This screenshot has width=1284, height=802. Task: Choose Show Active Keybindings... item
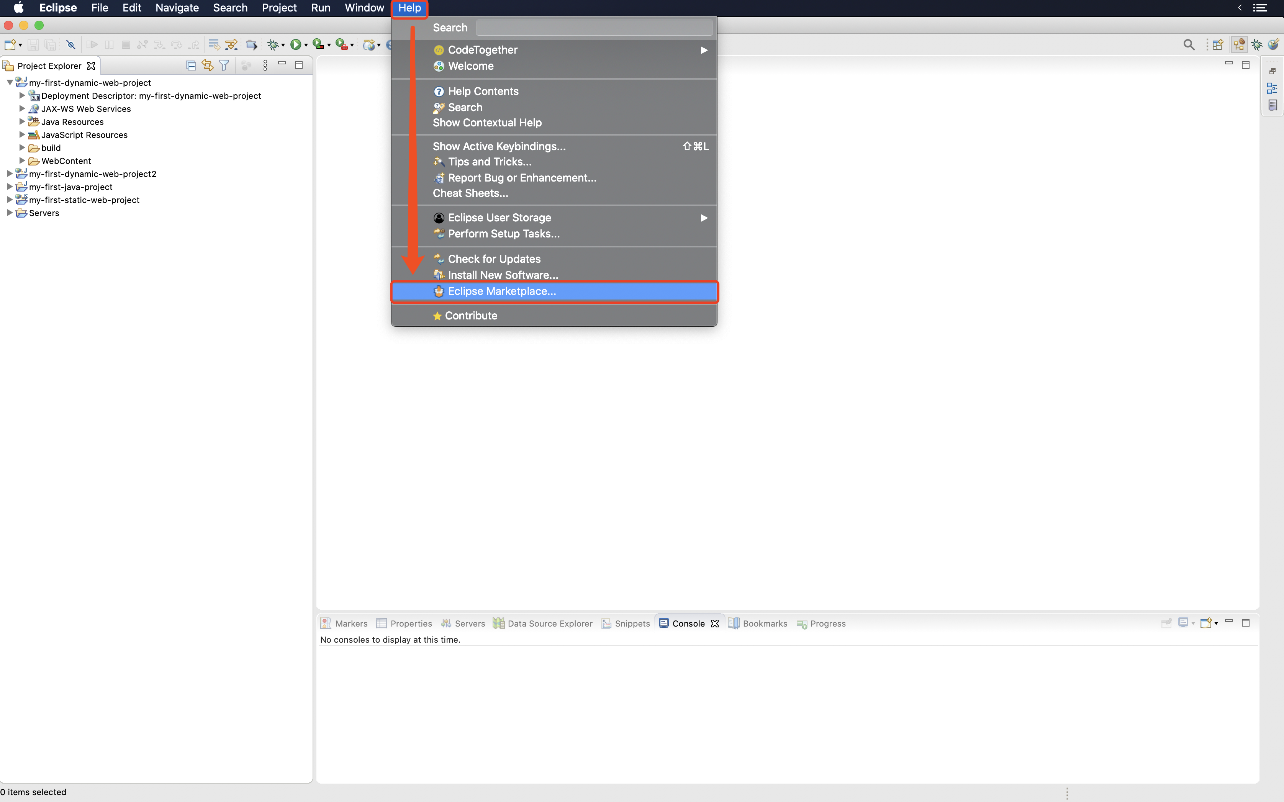(554, 146)
